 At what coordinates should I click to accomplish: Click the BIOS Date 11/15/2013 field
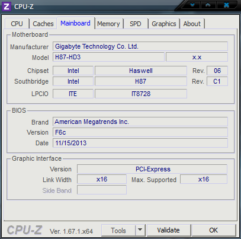[140, 143]
